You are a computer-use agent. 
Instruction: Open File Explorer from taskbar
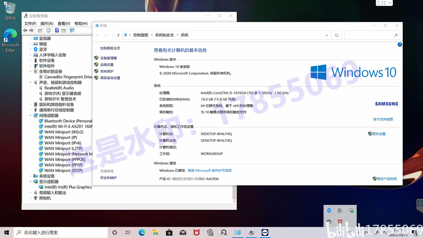(155, 232)
